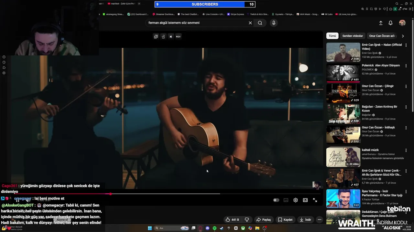Open the YouTube upload/create icon
414x232 pixels.
pyautogui.click(x=381, y=23)
